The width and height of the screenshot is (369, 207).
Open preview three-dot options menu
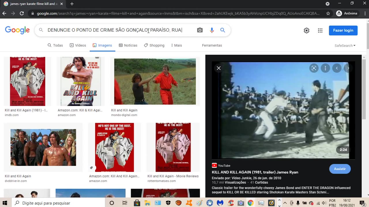(325, 68)
